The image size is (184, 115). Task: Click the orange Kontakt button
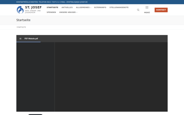coord(161,10)
